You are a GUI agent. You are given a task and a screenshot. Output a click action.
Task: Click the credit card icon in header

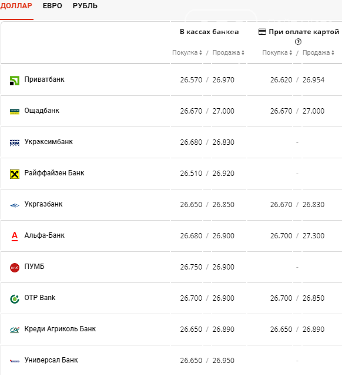click(262, 32)
